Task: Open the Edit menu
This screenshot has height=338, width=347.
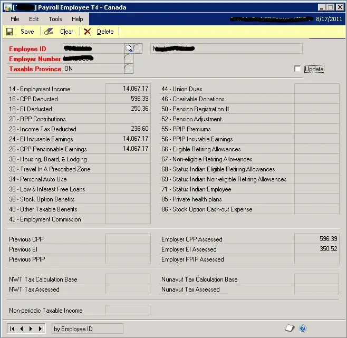Action: (34, 19)
